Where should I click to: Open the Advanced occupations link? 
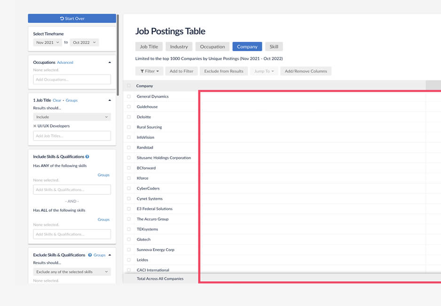coord(65,62)
